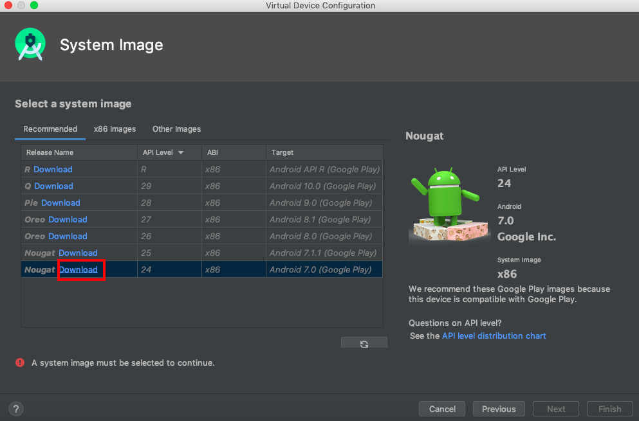Click the Release Name column header

[x=79, y=152]
